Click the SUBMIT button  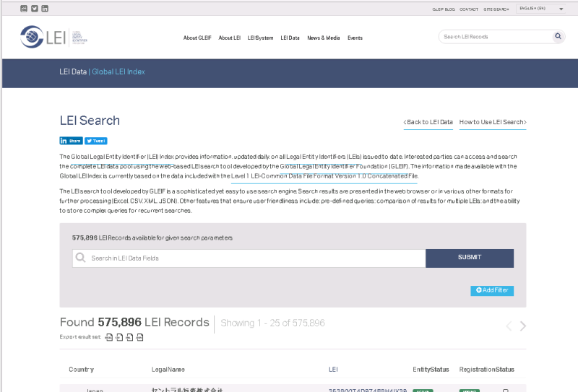click(470, 258)
